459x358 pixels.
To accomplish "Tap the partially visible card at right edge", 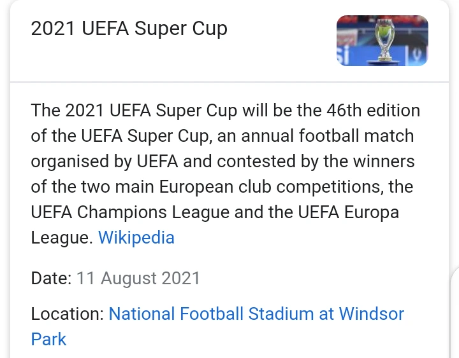I will 455,312.
